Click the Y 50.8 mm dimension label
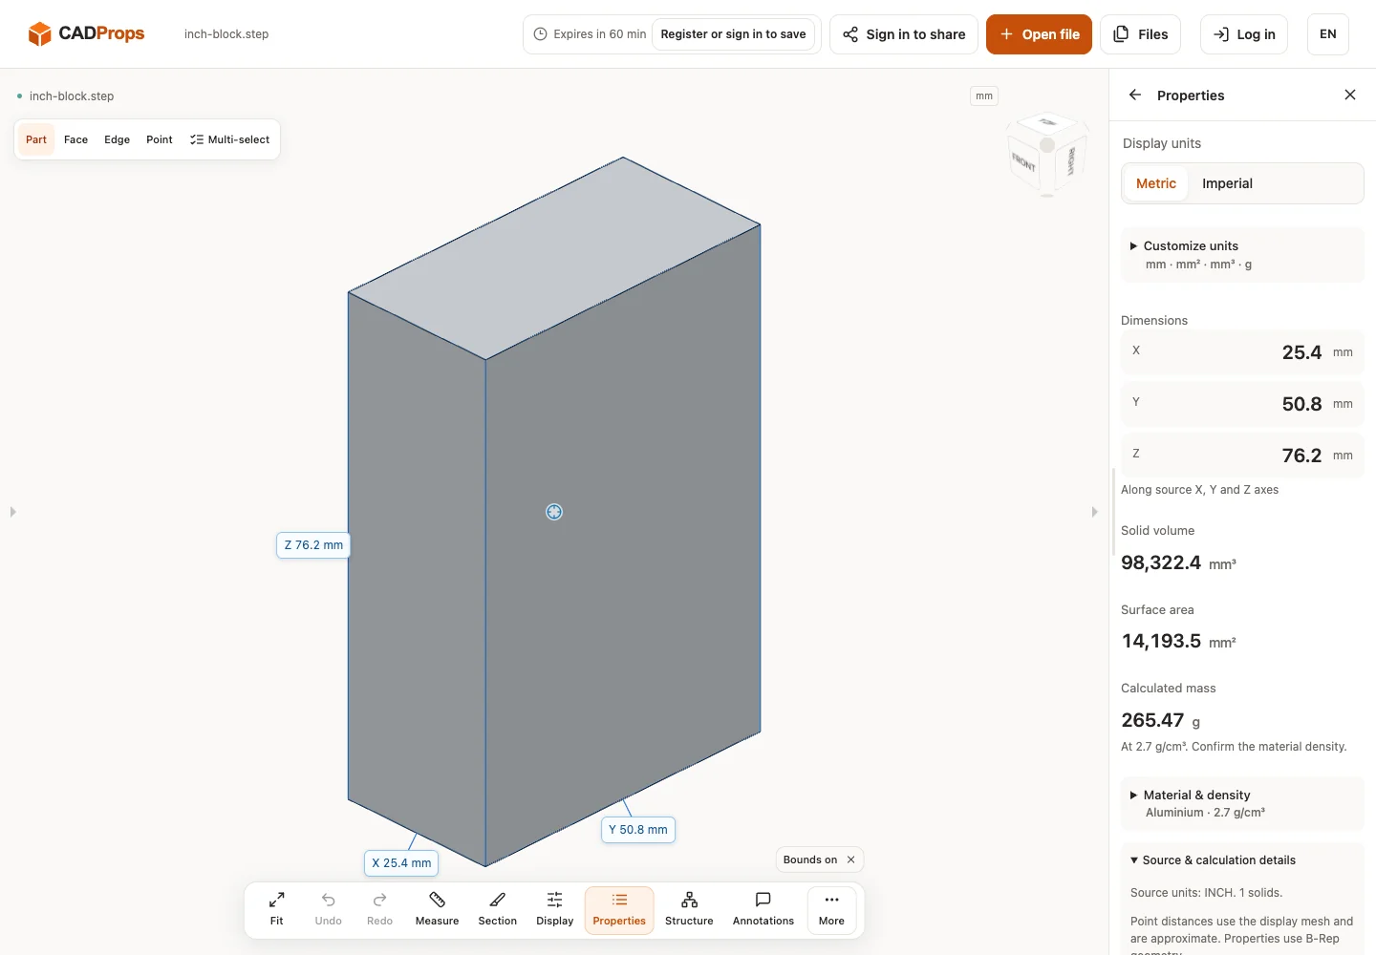The width and height of the screenshot is (1376, 955). (x=638, y=830)
